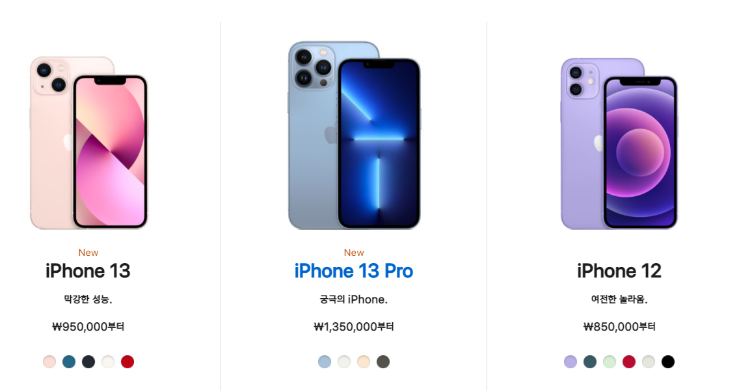Screen dimensions: 752x391
Task: Choose the red iPhone 13 color swatch
Action: click(x=128, y=362)
